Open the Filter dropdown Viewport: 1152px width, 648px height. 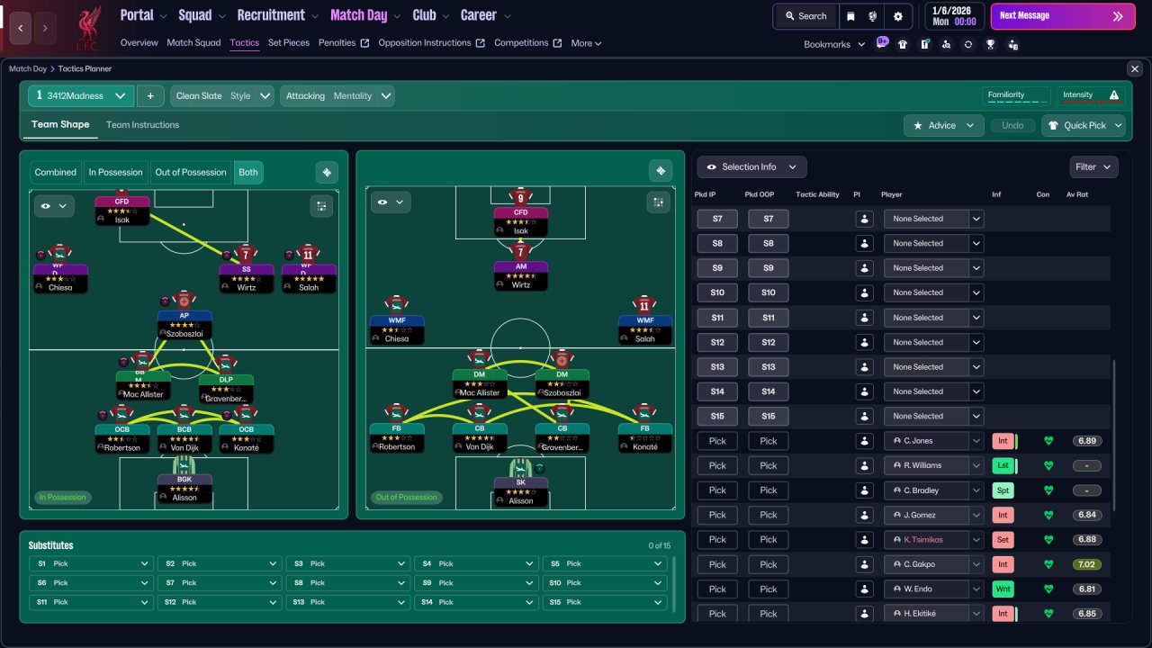[x=1094, y=166]
